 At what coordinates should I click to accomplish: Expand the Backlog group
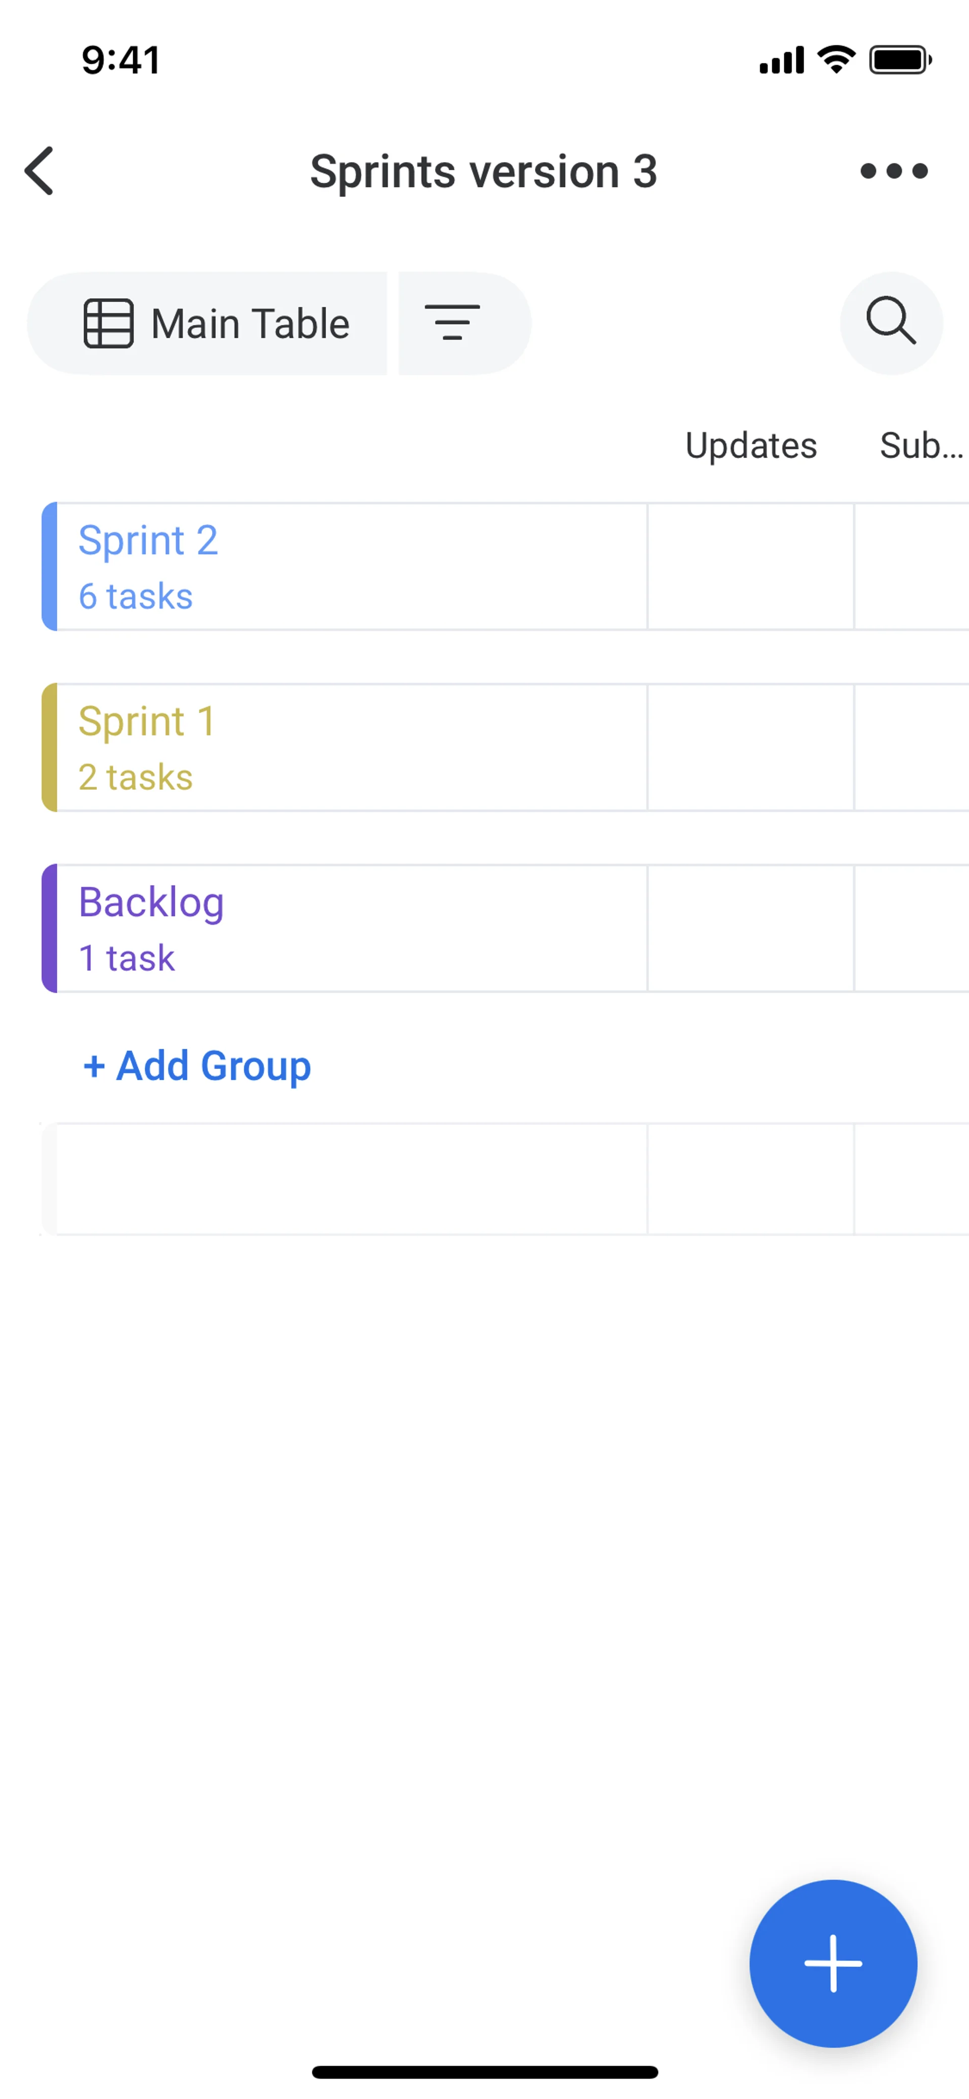[x=151, y=903]
